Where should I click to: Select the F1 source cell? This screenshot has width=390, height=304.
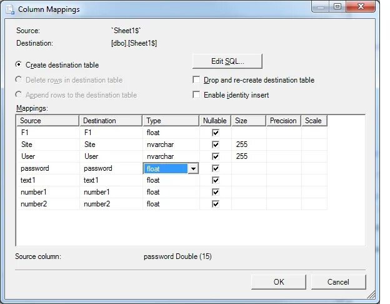48,133
